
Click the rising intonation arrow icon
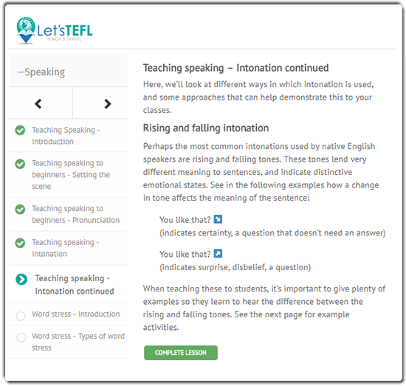click(218, 253)
